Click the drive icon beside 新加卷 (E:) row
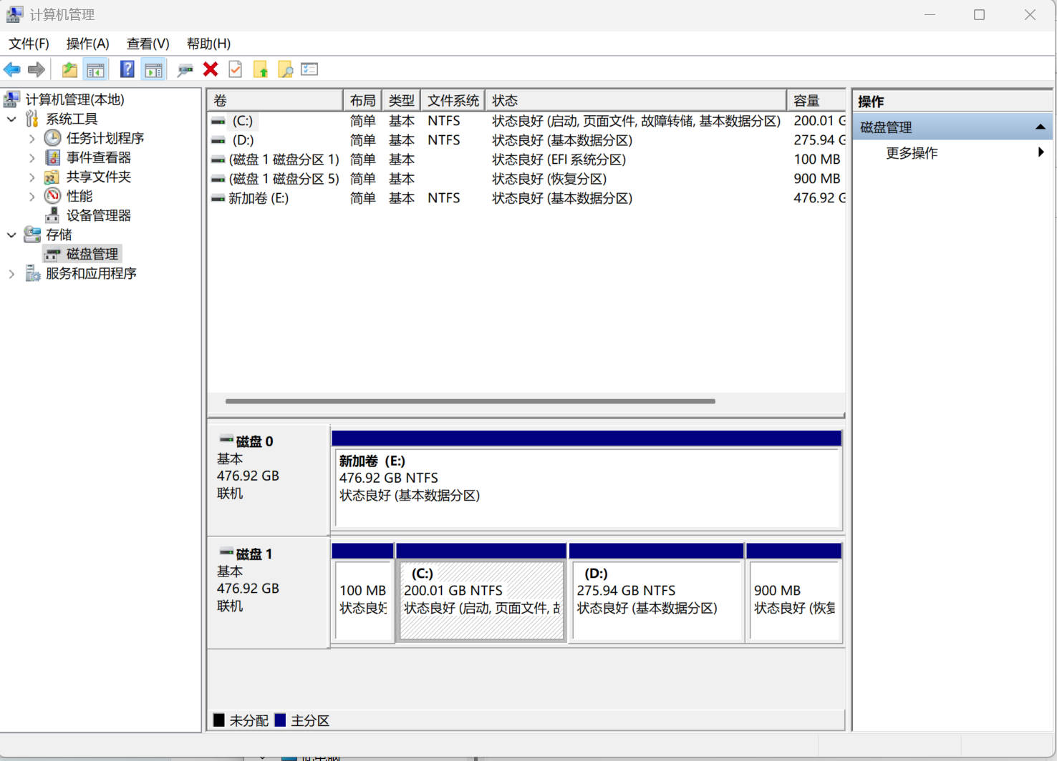Viewport: 1057px width, 761px height. pyautogui.click(x=218, y=199)
